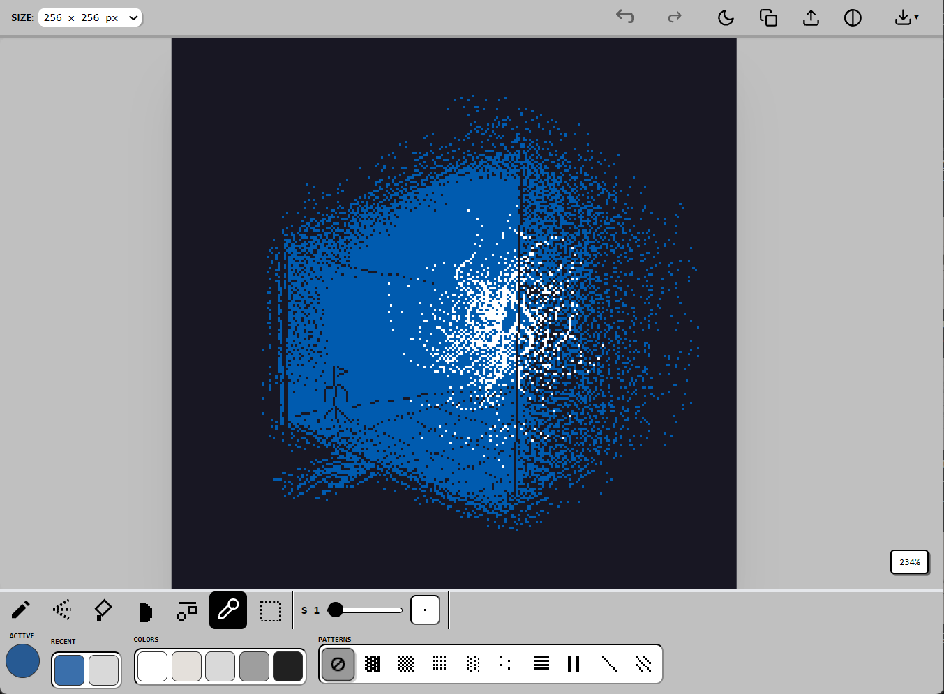Copy the canvas to clipboard
This screenshot has height=694, width=944.
click(x=768, y=17)
